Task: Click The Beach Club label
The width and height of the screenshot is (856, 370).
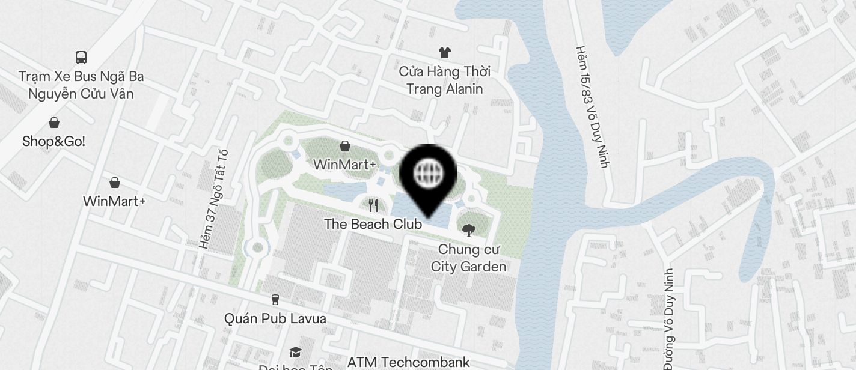Action: pos(373,224)
